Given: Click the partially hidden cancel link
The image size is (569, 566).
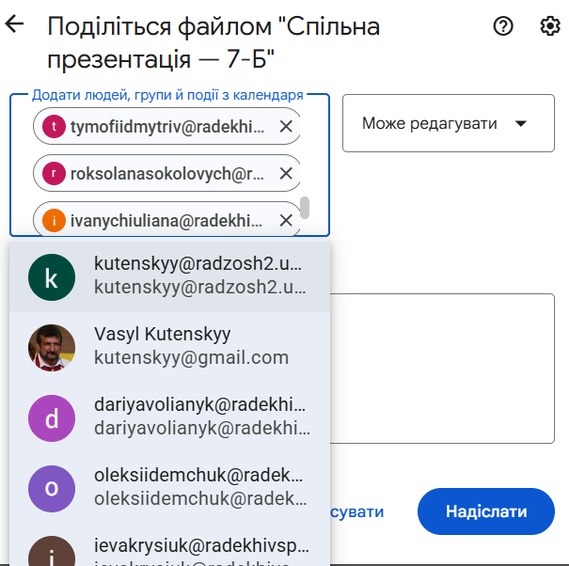Looking at the screenshot, I should (357, 511).
